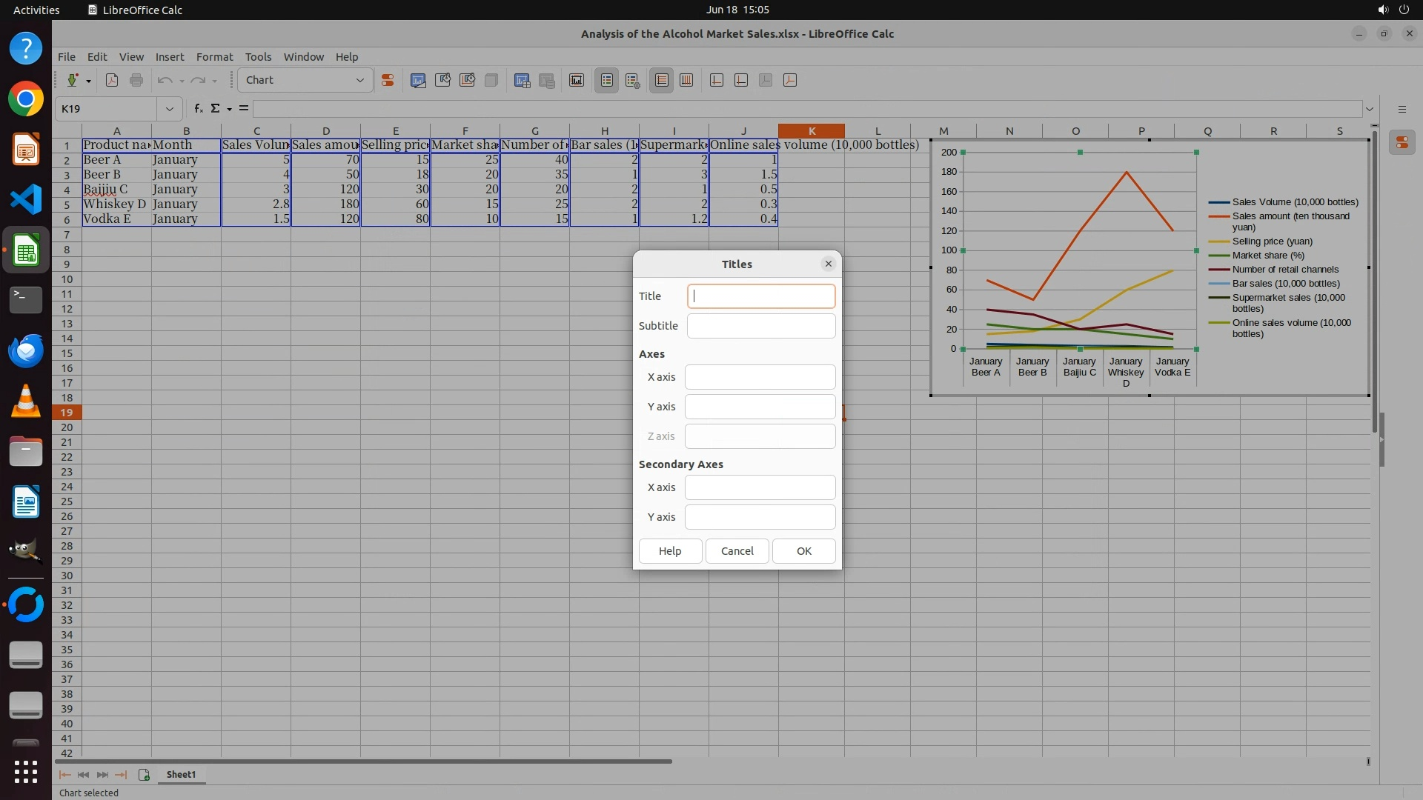The height and width of the screenshot is (800, 1423).
Task: Click Cancel in the Titles dialog
Action: tap(737, 550)
